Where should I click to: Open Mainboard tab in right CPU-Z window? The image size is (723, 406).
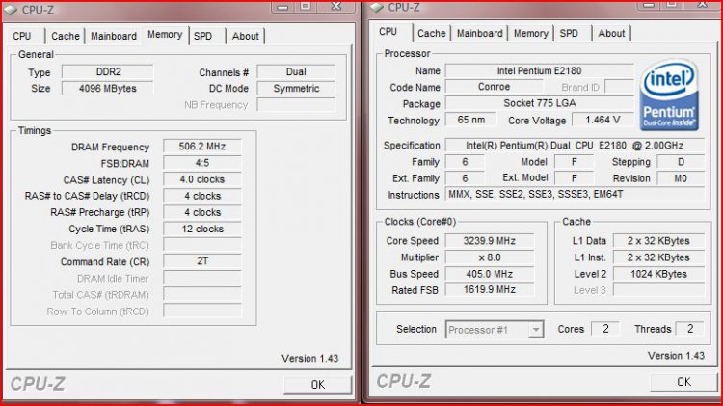click(479, 33)
